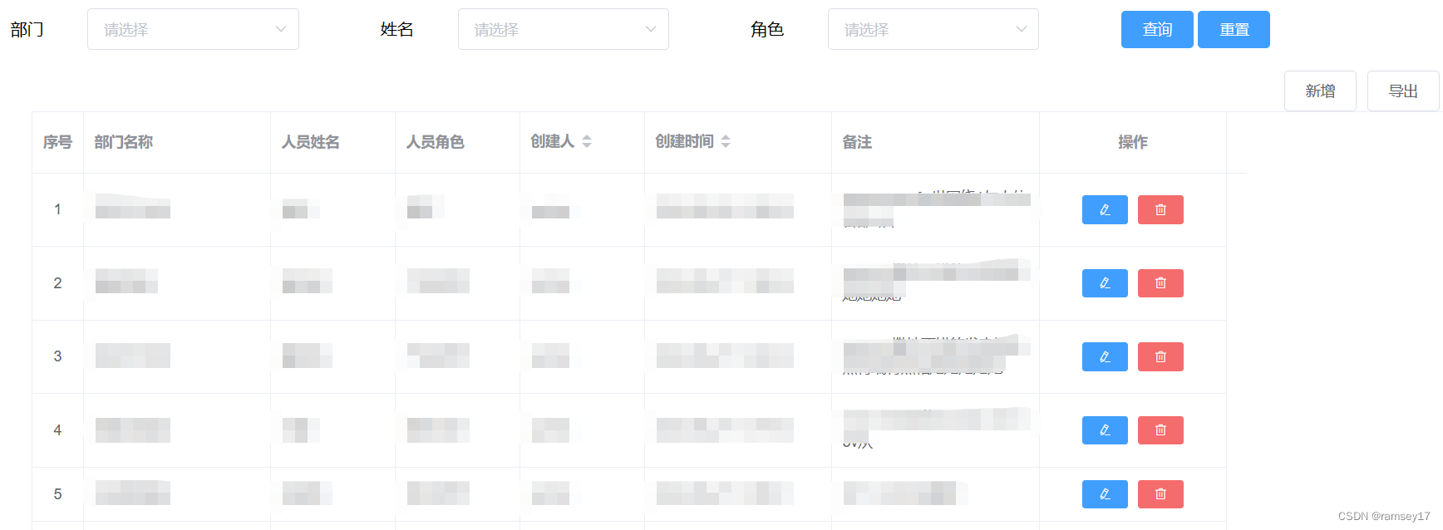
Task: Open the 部门 dropdown selector
Action: click(x=193, y=29)
